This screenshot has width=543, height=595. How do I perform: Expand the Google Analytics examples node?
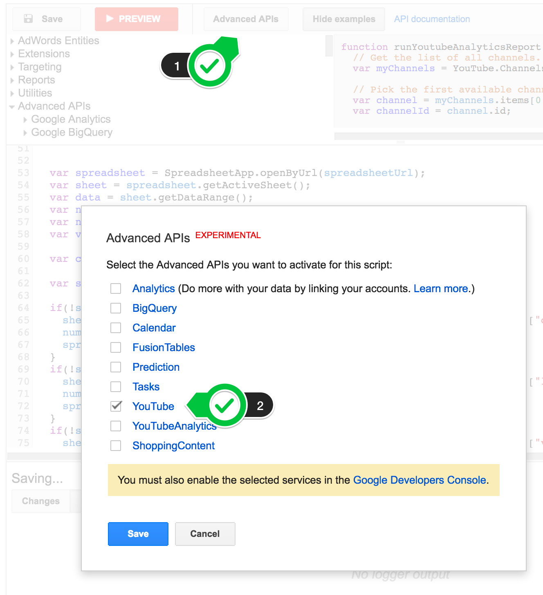pyautogui.click(x=25, y=119)
